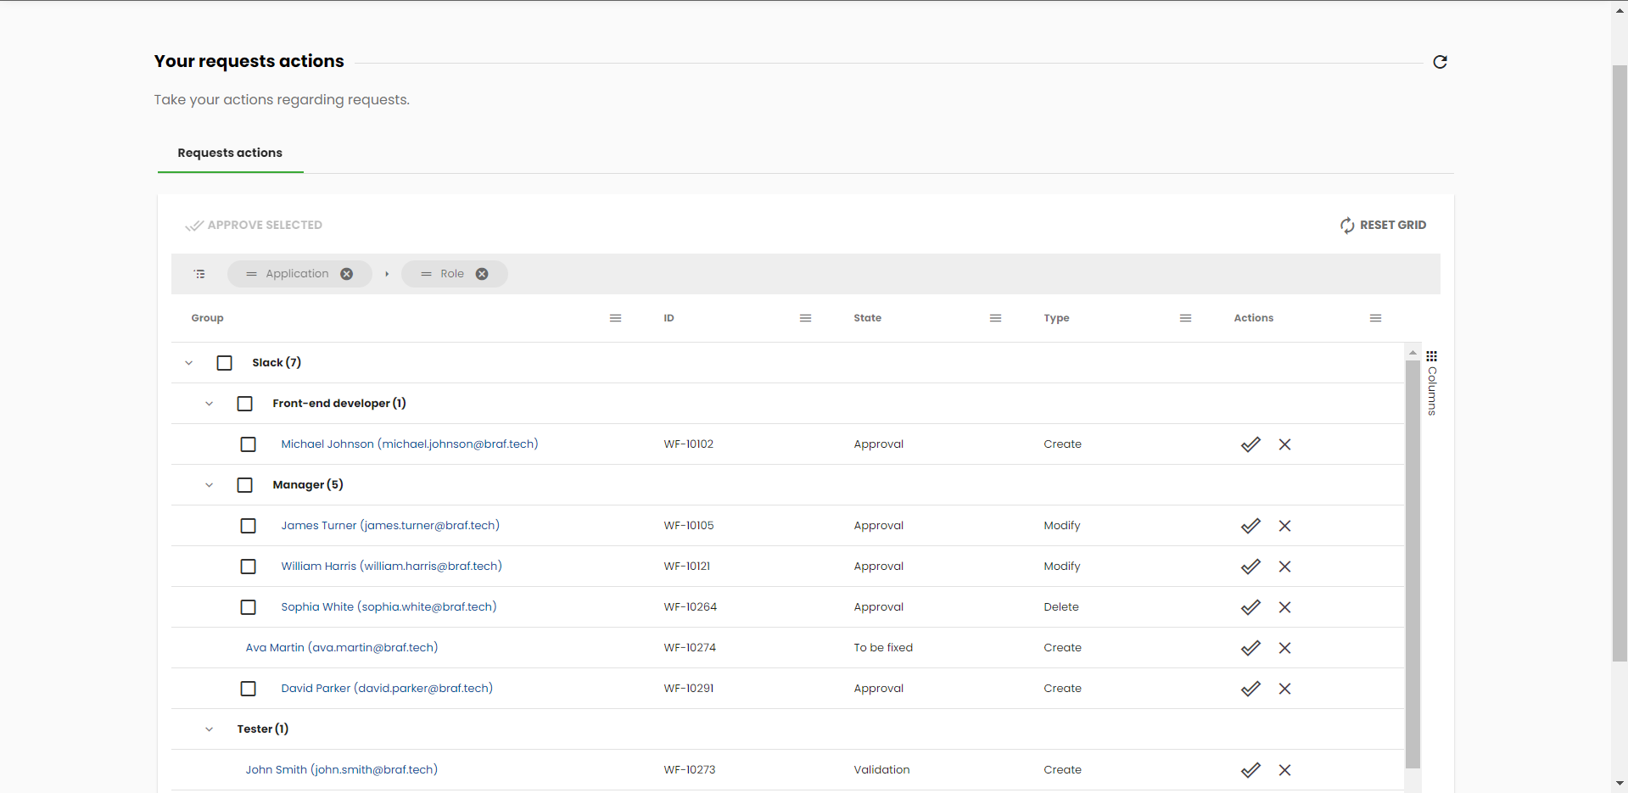This screenshot has width=1628, height=793.
Task: Reject John Smith's validation request
Action: [1284, 770]
